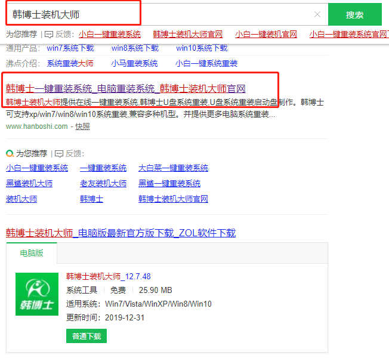Image resolution: width=389 pixels, height=358 pixels.
Task: Clear search text with X icon
Action: click(x=317, y=14)
